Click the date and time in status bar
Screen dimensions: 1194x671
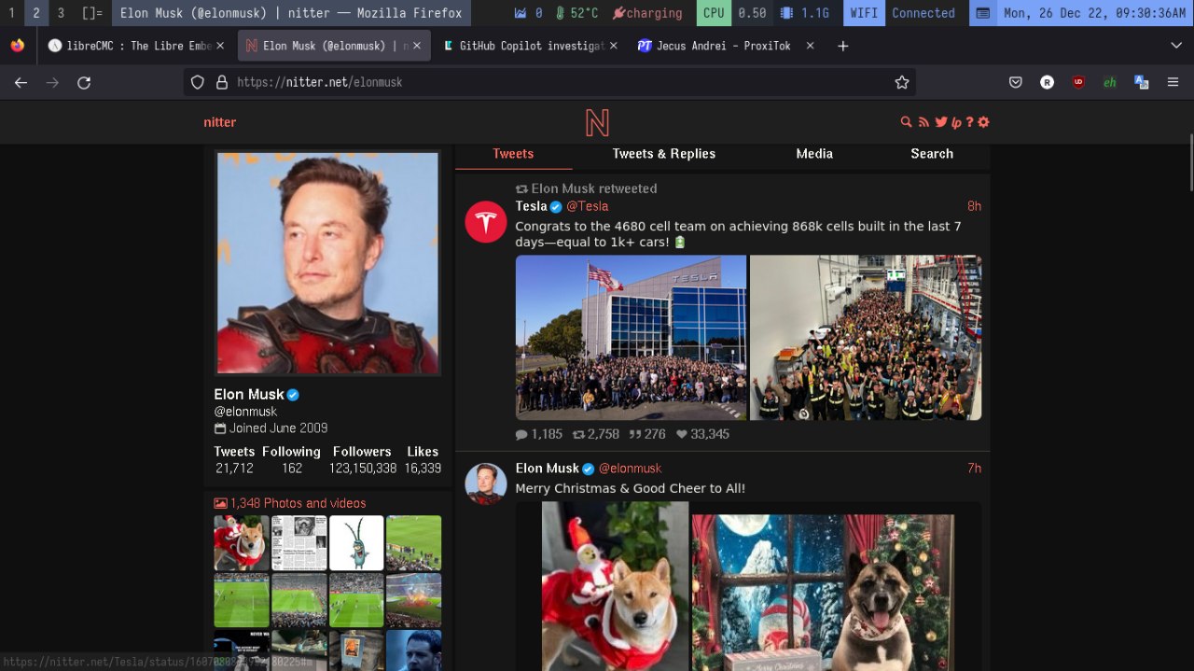[1082, 13]
